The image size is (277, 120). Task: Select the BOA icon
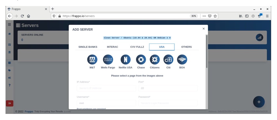pos(182,59)
